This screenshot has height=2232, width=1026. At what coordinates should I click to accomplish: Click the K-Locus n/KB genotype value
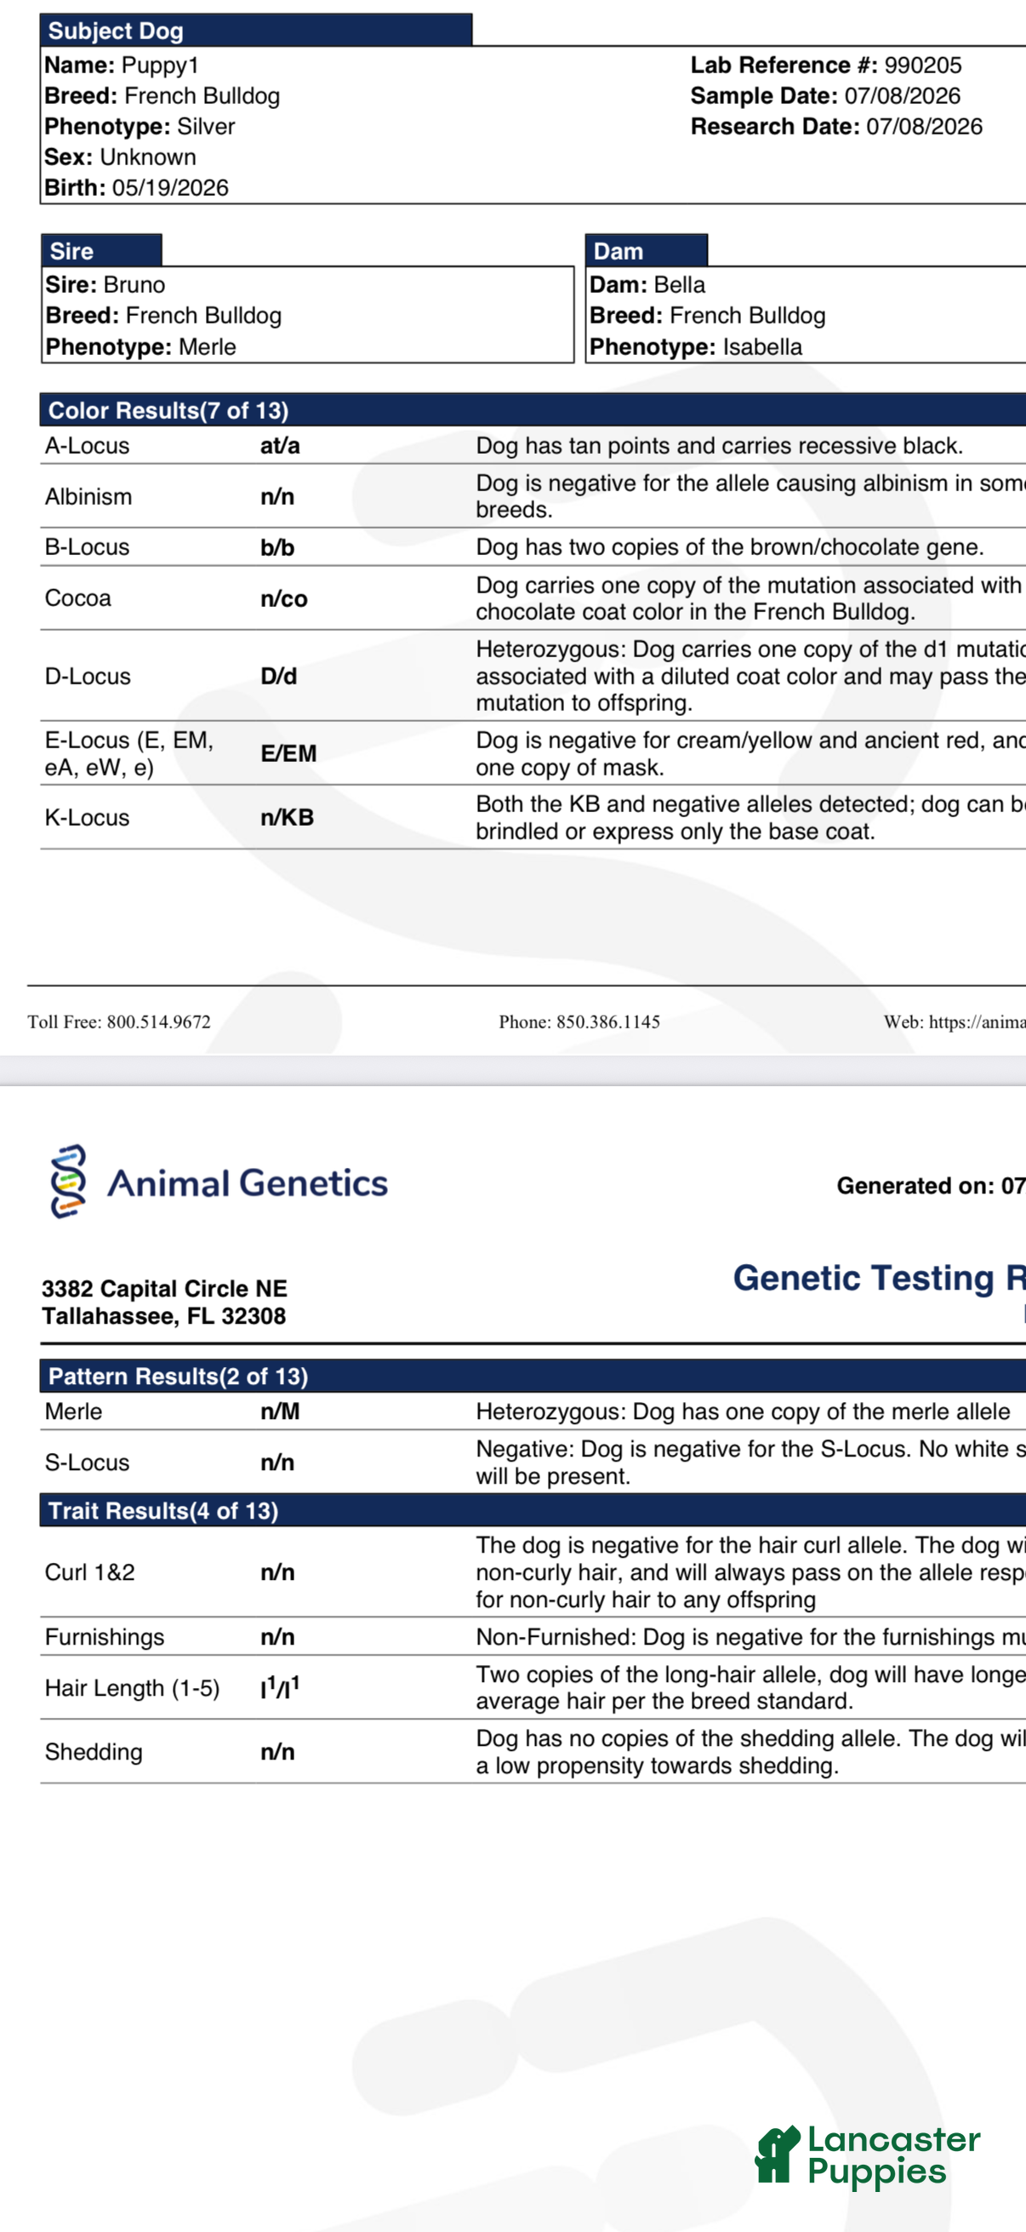click(288, 817)
